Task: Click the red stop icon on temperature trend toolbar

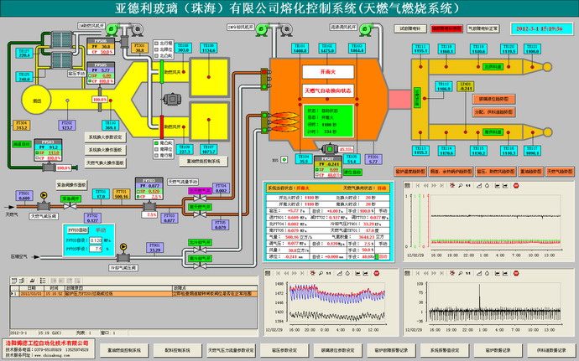Action: (376, 273)
